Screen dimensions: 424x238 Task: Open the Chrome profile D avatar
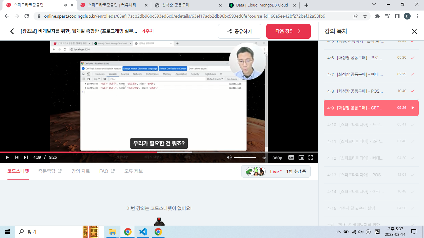(407, 16)
